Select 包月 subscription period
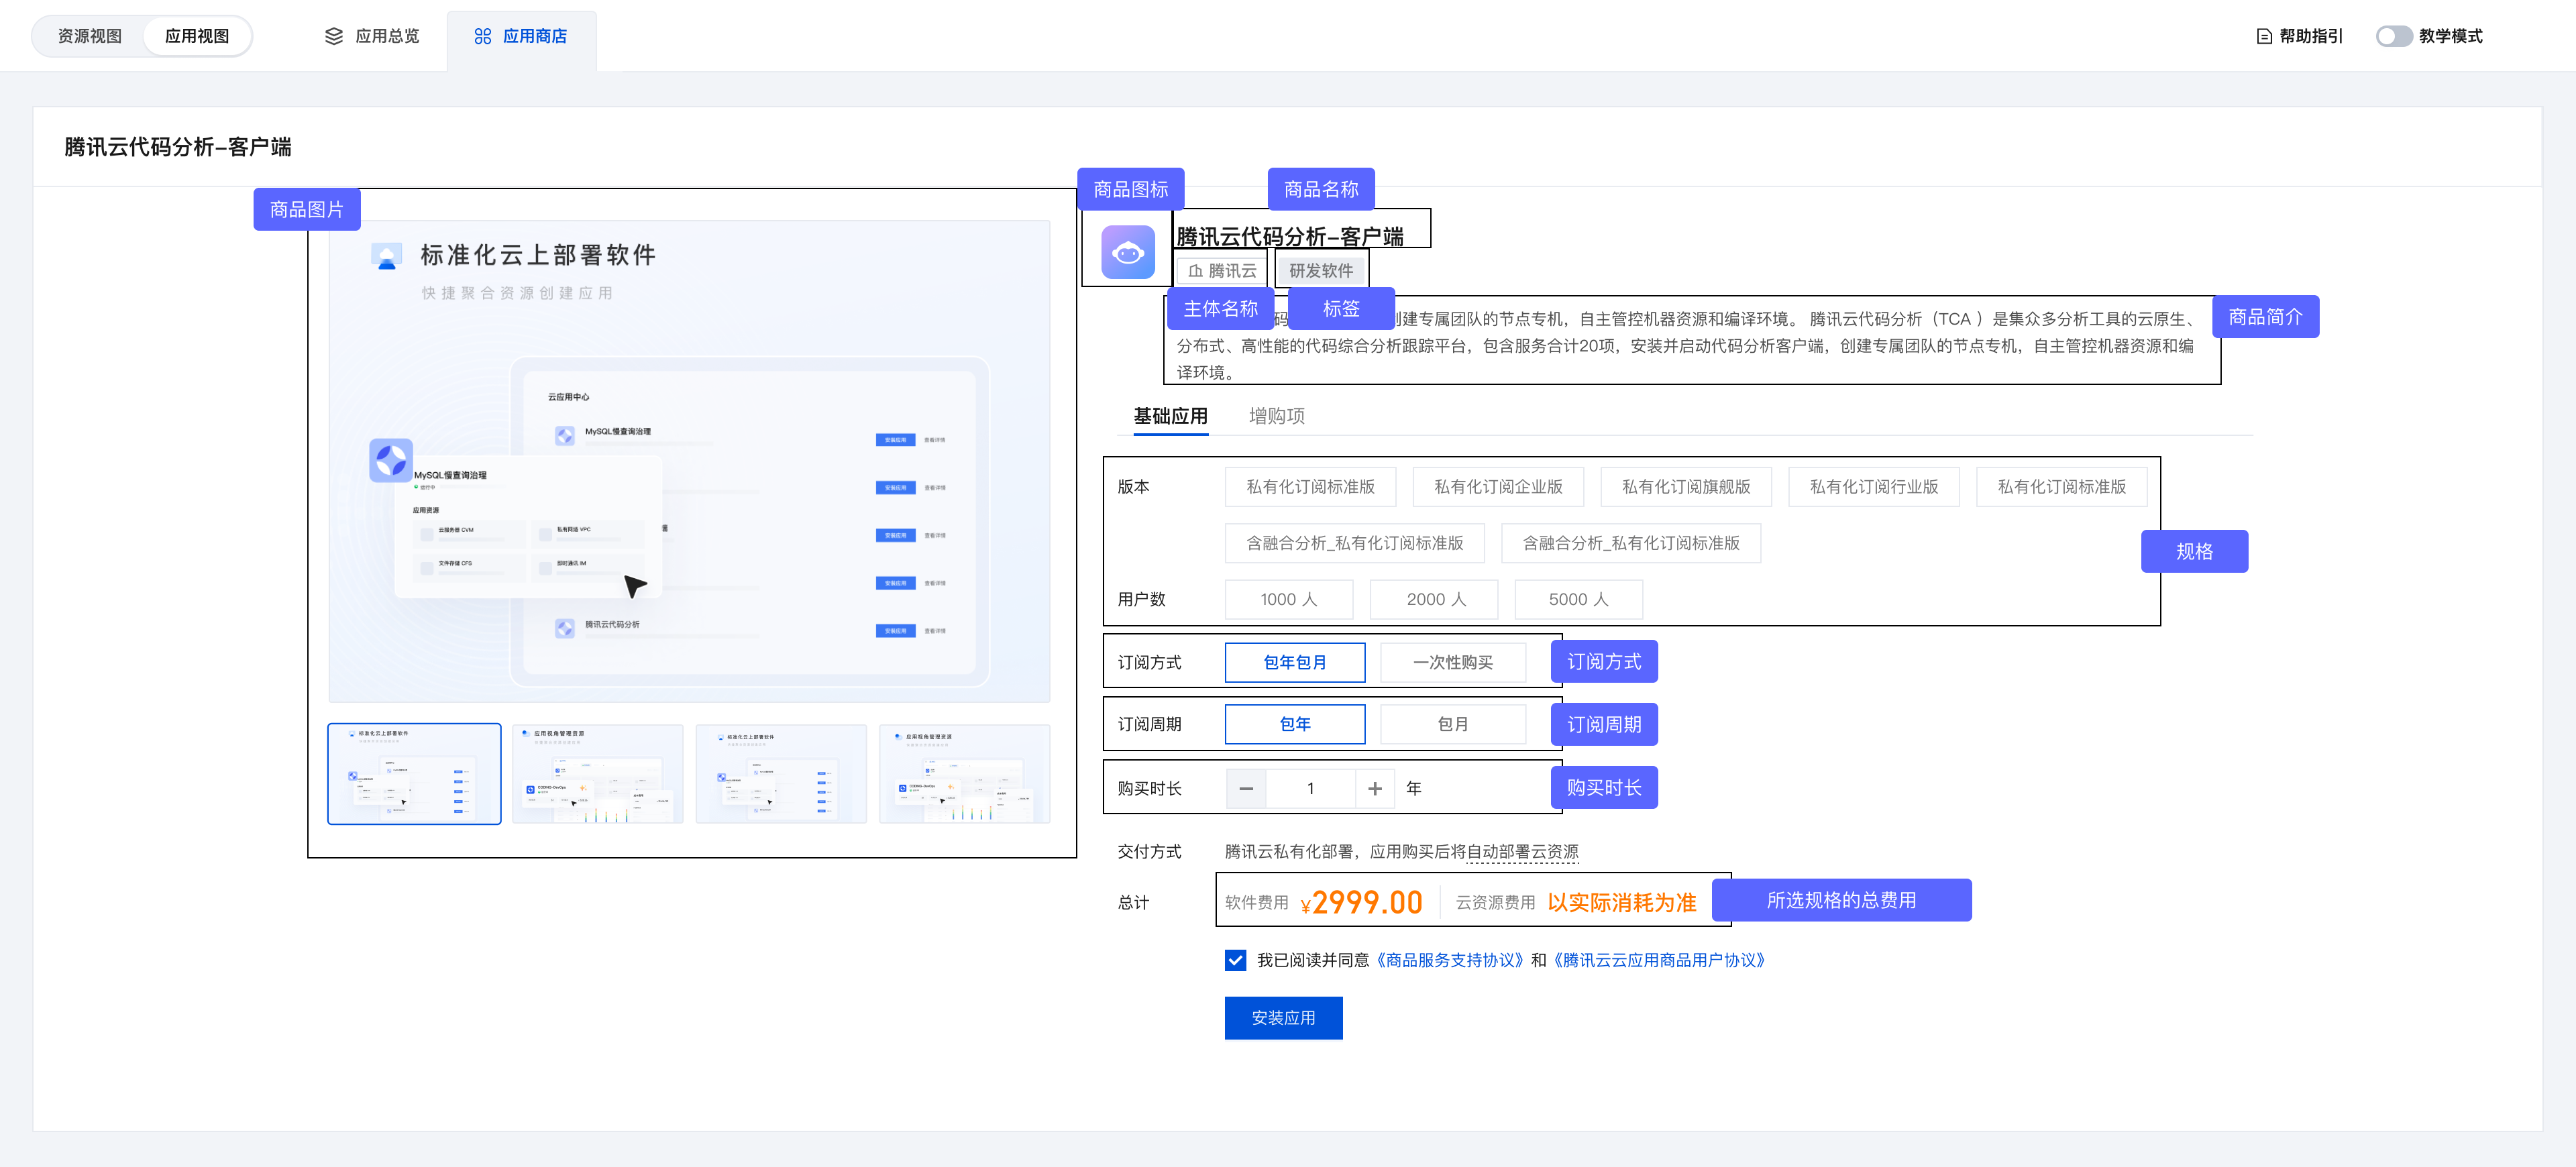The height and width of the screenshot is (1167, 2576). tap(1452, 724)
